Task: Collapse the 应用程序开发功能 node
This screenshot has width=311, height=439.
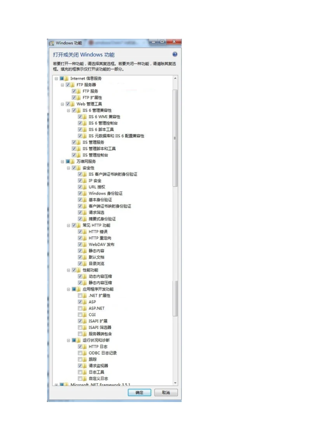Action: coord(68,289)
